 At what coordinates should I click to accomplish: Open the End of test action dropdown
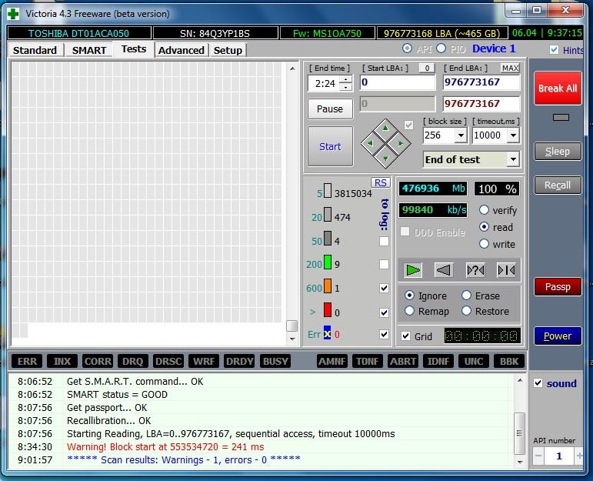[513, 159]
